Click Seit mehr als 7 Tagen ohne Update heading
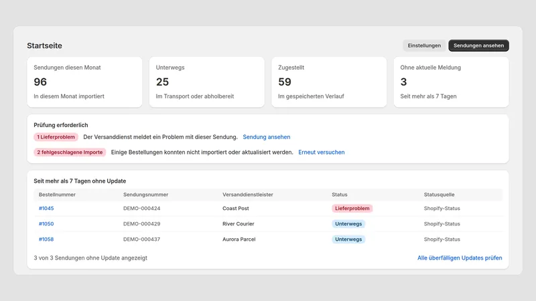536x301 pixels. 80,181
